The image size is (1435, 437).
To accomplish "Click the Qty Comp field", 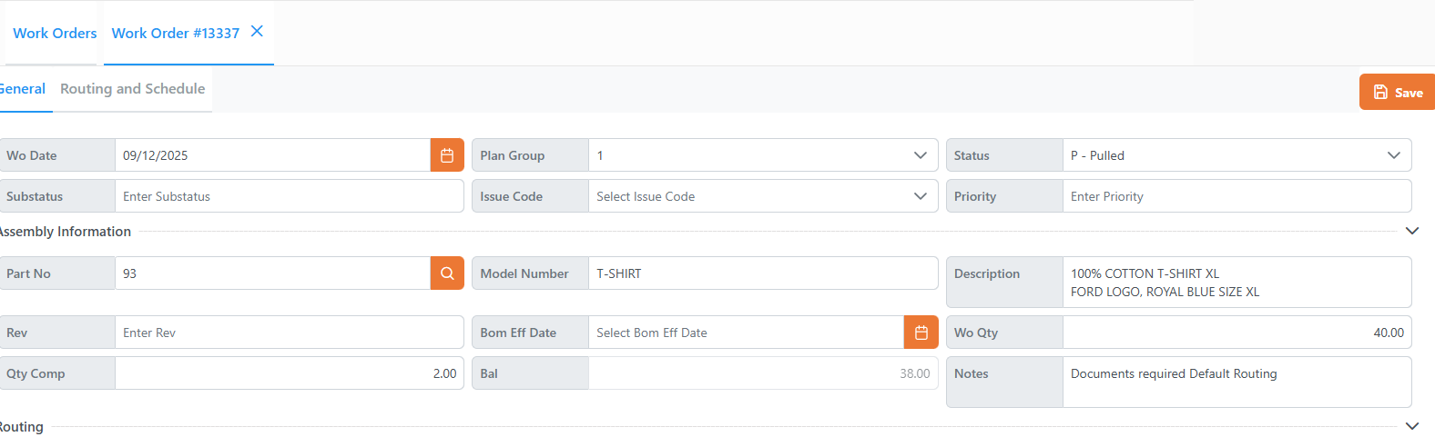I will (289, 373).
